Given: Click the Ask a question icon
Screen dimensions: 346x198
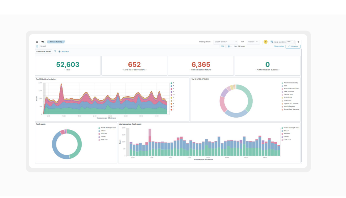Looking at the screenshot, I should pos(272,42).
